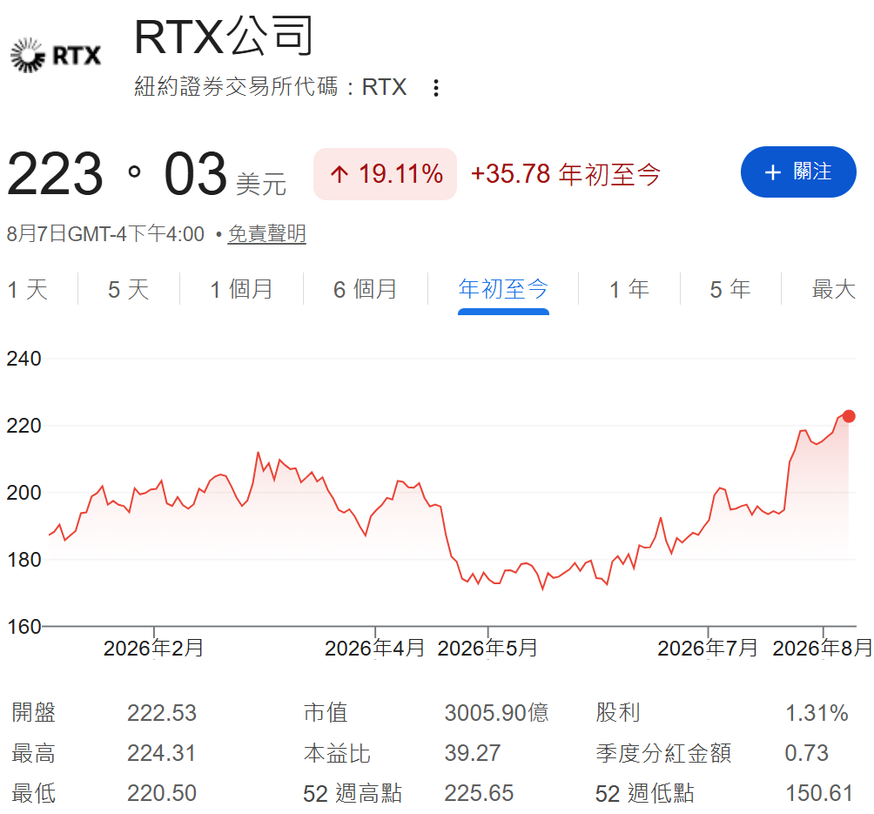
Task: Click the 關注 follow button
Action: [797, 172]
